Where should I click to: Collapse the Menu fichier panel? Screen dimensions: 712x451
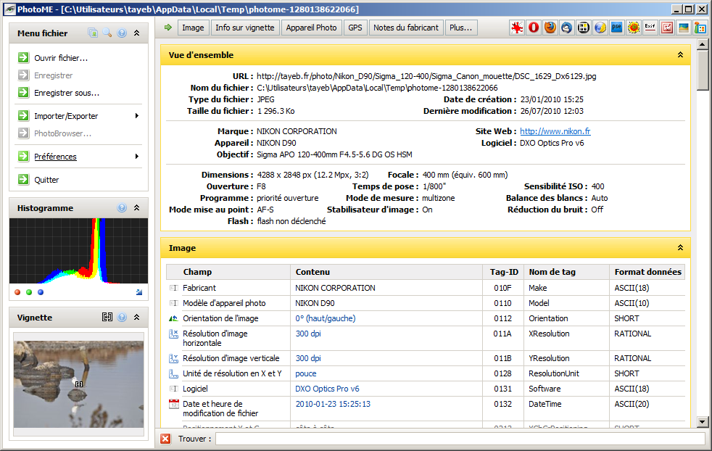(x=137, y=33)
